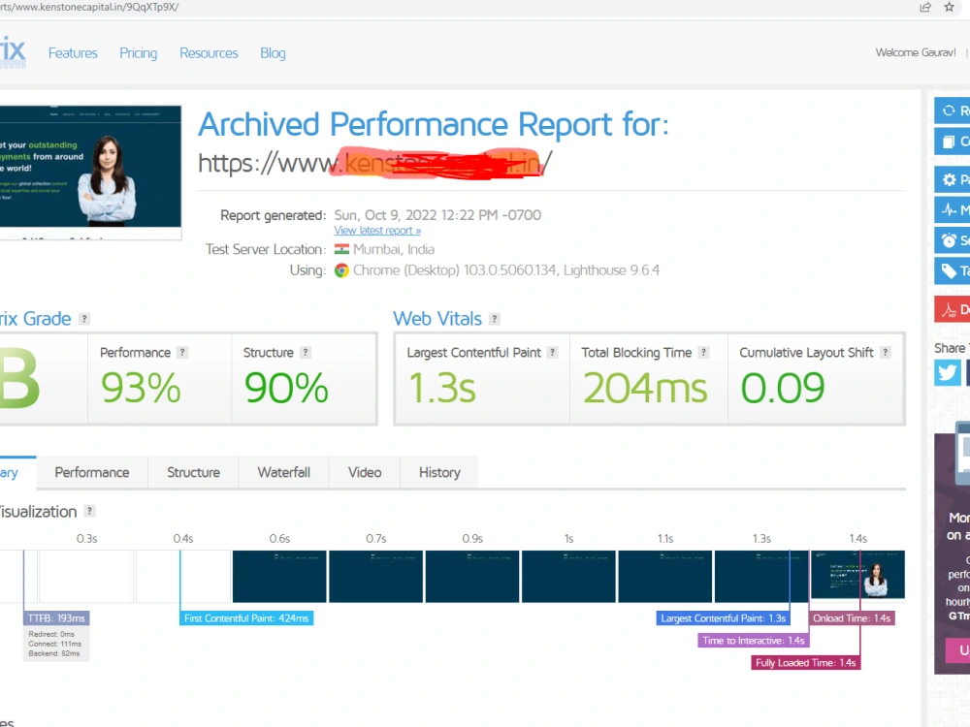Click the alarm clock alerts button

point(953,240)
